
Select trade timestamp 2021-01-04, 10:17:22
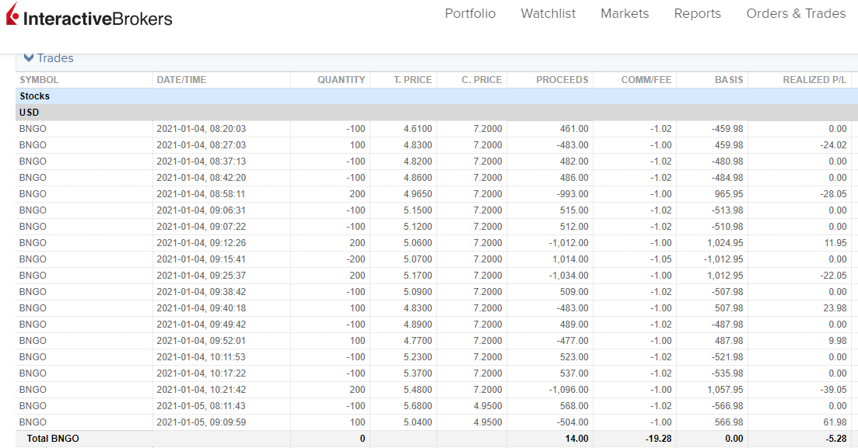201,373
